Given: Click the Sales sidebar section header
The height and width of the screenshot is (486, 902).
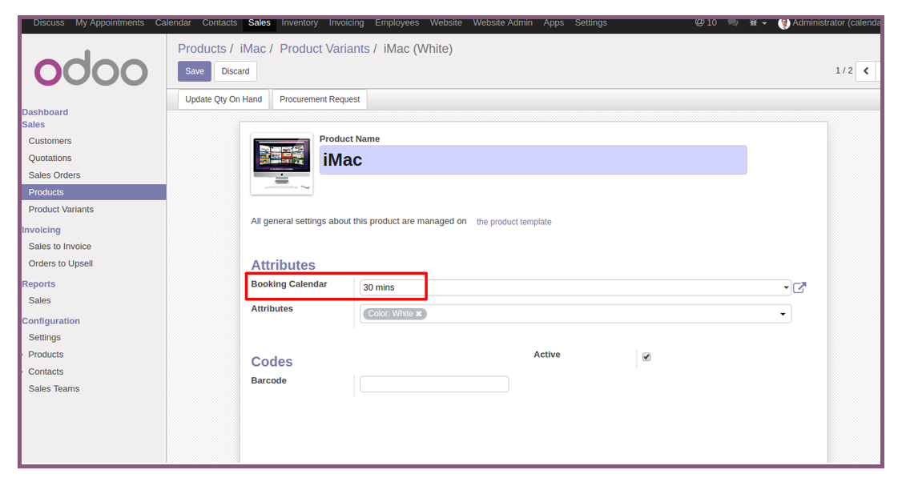Looking at the screenshot, I should click(34, 124).
